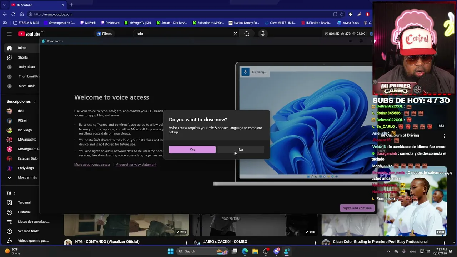Open options menu for JAIRO x ZACK0! video
457x257 pixels.
(315, 242)
